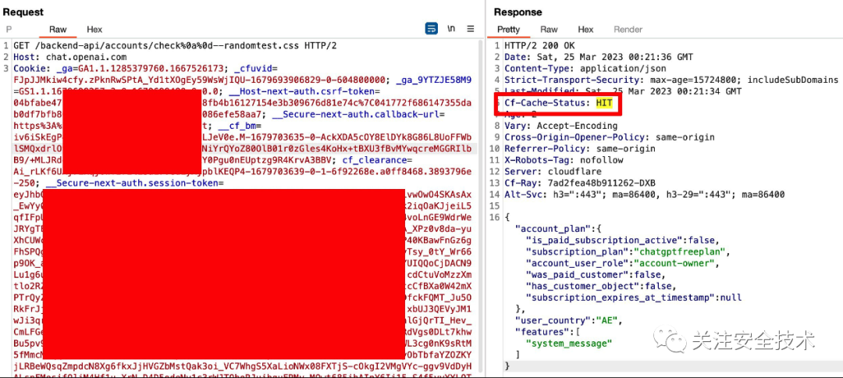
Task: Click the Content-Type: application/json header
Action: click(x=585, y=68)
